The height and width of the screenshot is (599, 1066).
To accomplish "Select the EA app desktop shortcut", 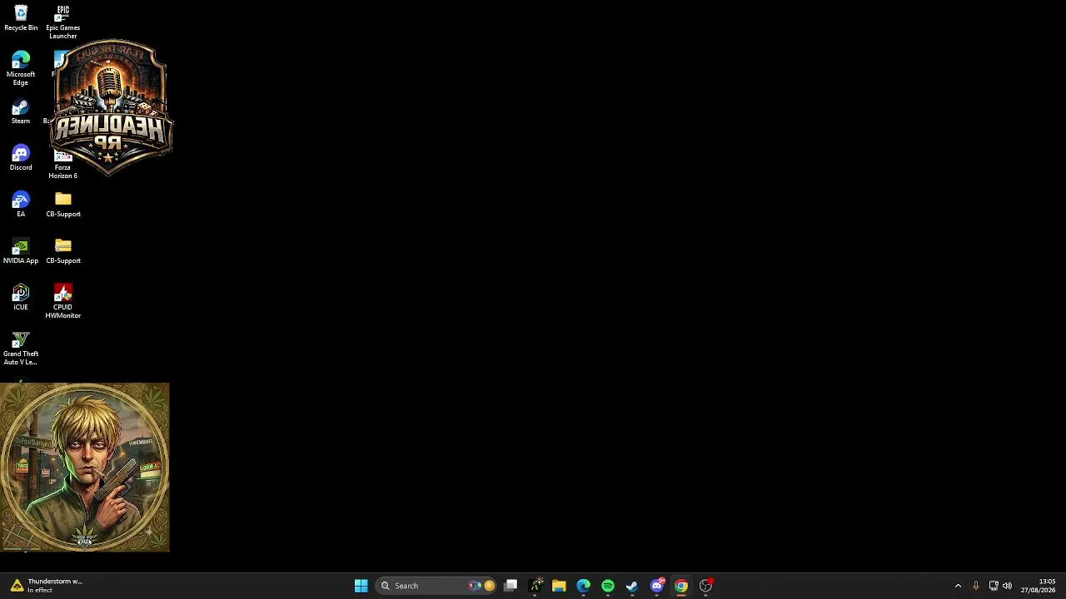I will pos(21,205).
